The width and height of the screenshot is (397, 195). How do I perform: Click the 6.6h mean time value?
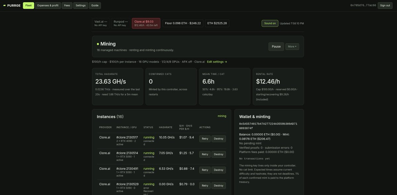pos(208,81)
